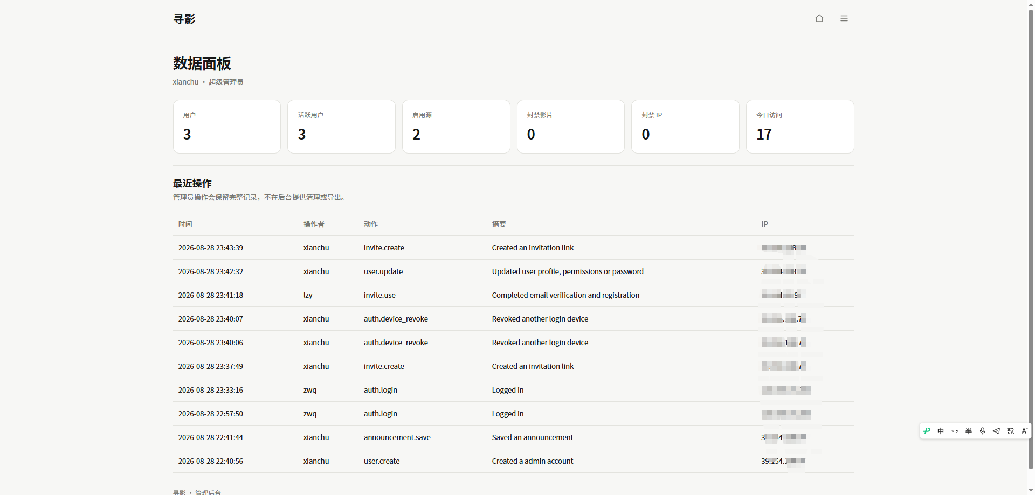The image size is (1035, 495).
Task: Click invite.create in the 23:43:39 row
Action: pyautogui.click(x=384, y=248)
